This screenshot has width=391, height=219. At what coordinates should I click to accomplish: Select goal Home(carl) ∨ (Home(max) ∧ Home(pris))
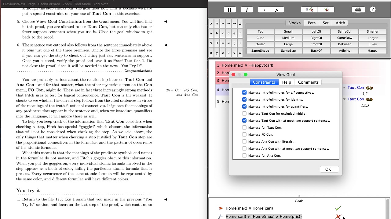264,217
